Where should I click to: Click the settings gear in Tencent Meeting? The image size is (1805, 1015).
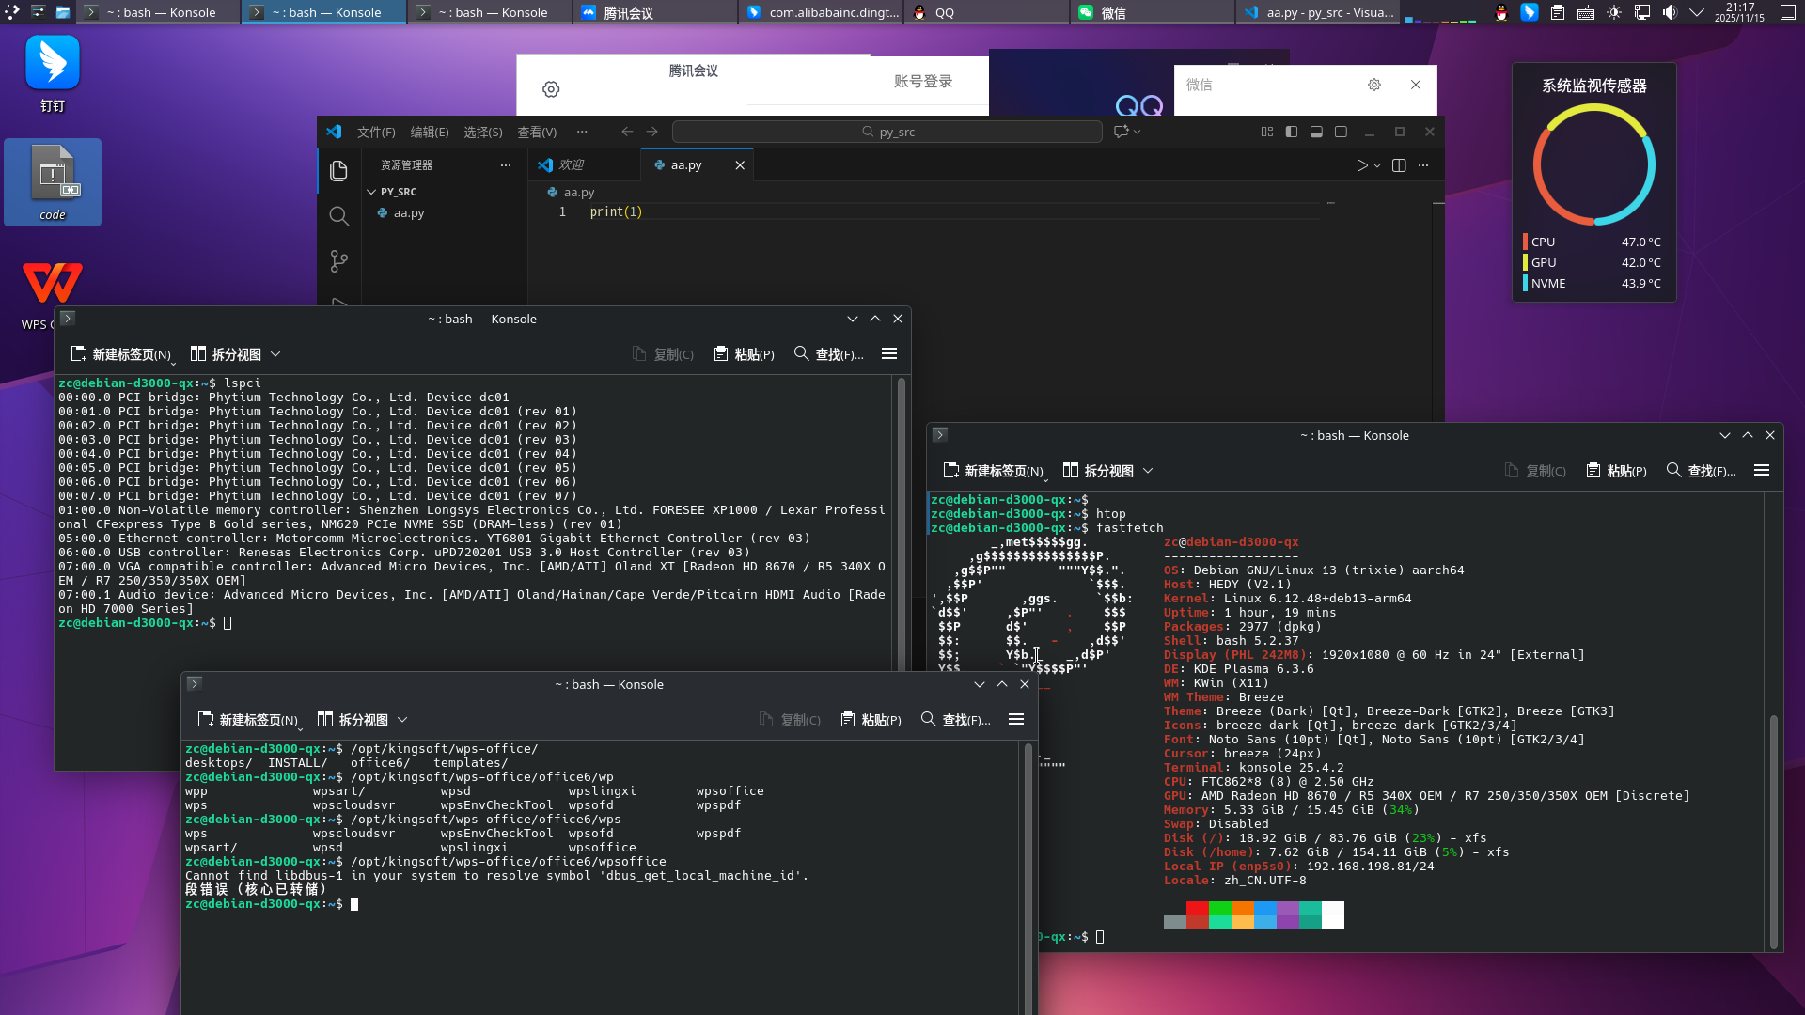551,89
